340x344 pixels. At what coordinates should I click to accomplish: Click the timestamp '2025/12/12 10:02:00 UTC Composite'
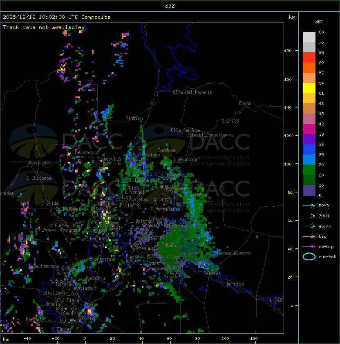tap(57, 17)
